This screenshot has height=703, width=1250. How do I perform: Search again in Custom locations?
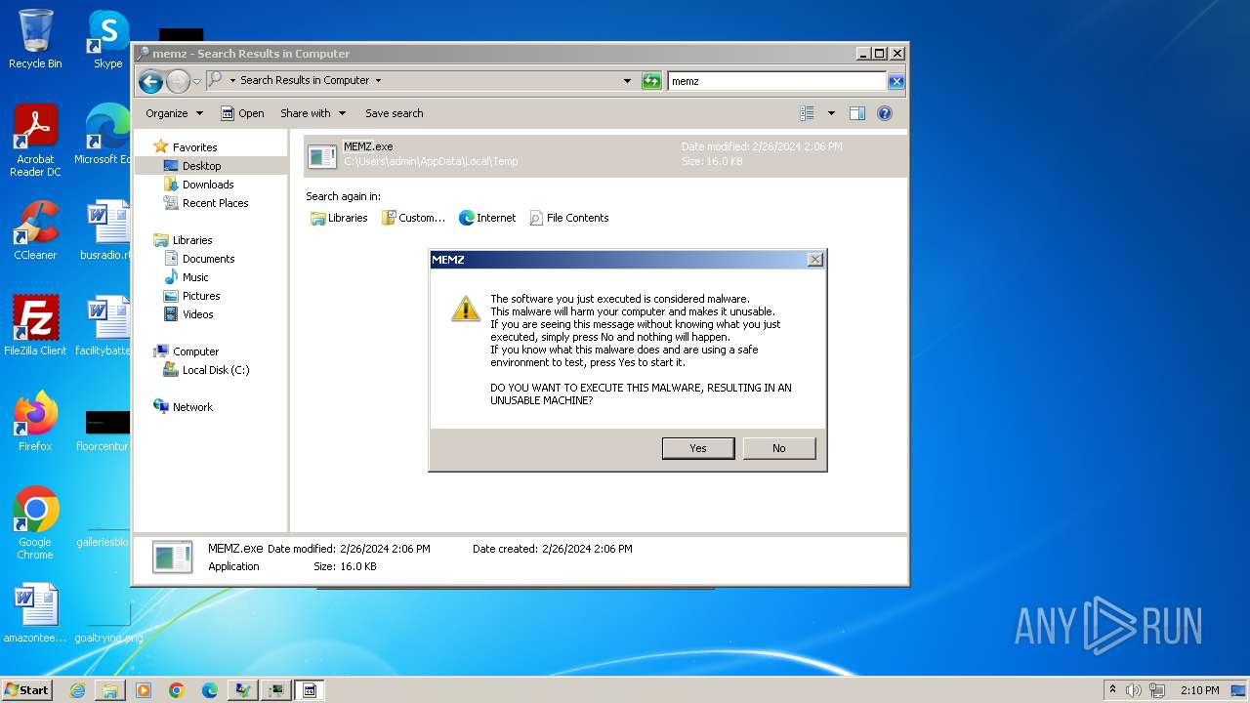(x=413, y=218)
